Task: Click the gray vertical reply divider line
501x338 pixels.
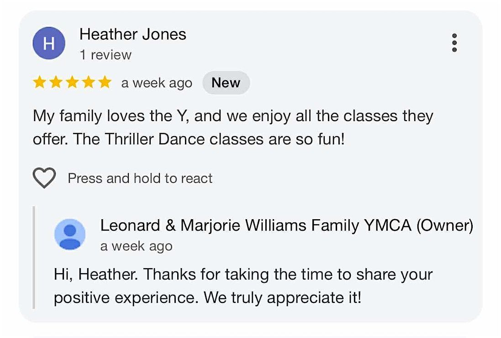Action: point(34,257)
